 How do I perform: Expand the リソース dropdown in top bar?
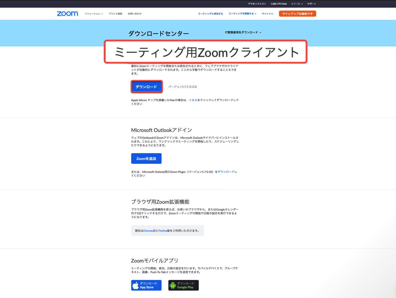pyautogui.click(x=297, y=4)
